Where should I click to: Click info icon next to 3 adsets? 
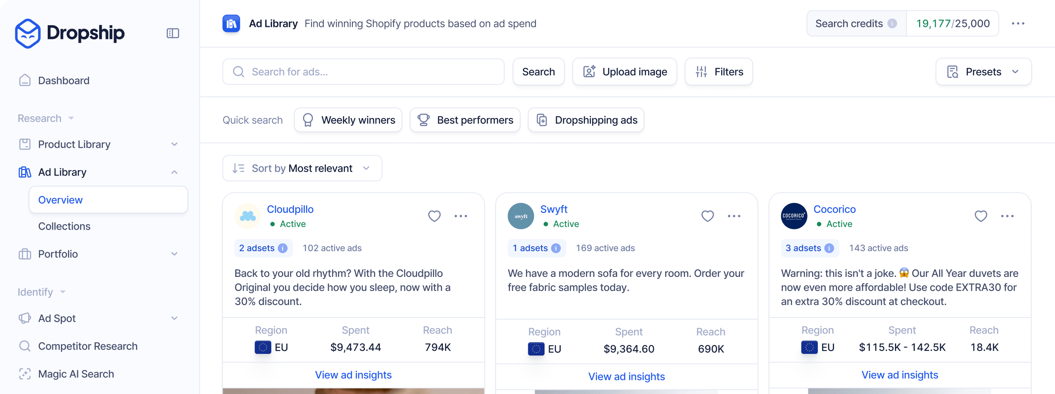click(829, 248)
